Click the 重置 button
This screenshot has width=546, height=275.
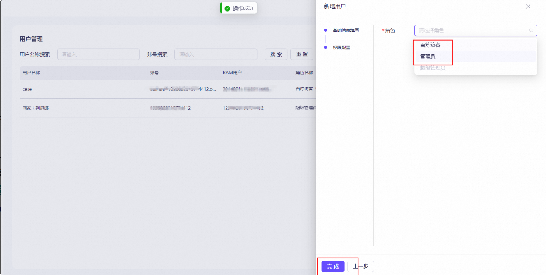coord(302,54)
